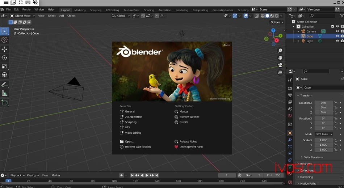This screenshot has height=188, width=344.
Task: Select the Select Box tool
Action: coord(4,31)
